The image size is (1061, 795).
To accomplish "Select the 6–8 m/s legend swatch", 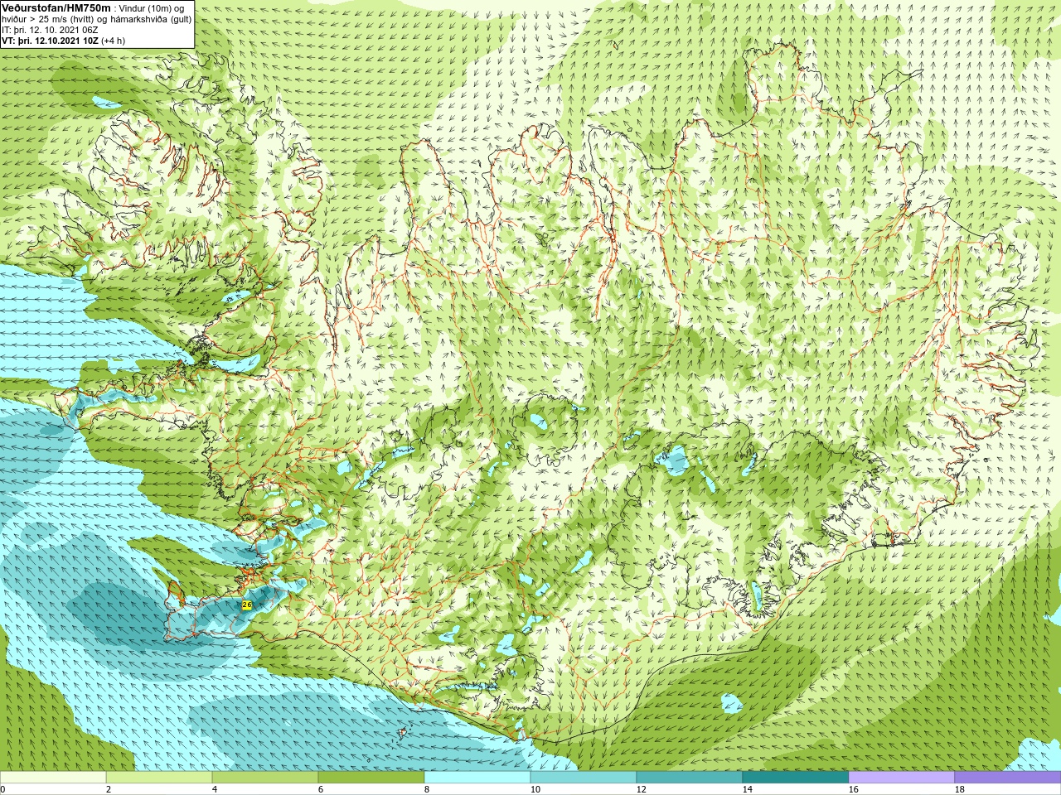I will tap(371, 778).
